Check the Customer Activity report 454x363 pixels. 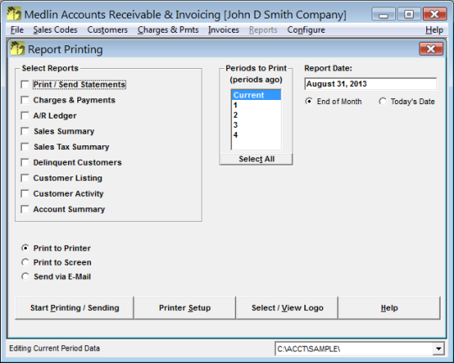[25, 193]
